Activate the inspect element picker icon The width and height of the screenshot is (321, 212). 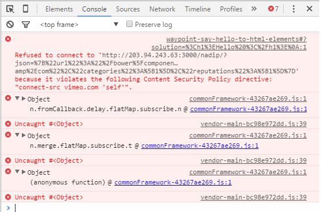pos(10,9)
